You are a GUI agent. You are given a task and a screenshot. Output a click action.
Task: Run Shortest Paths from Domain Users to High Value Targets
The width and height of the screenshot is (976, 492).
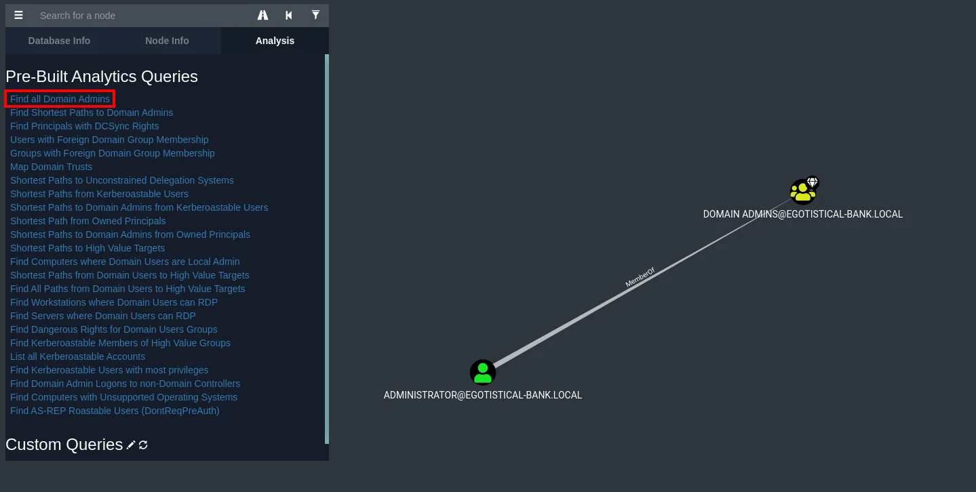point(130,275)
